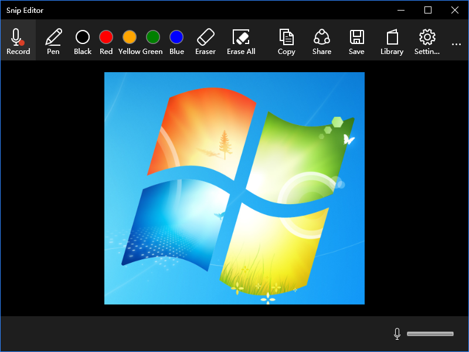Copy the snip to clipboard

click(286, 41)
